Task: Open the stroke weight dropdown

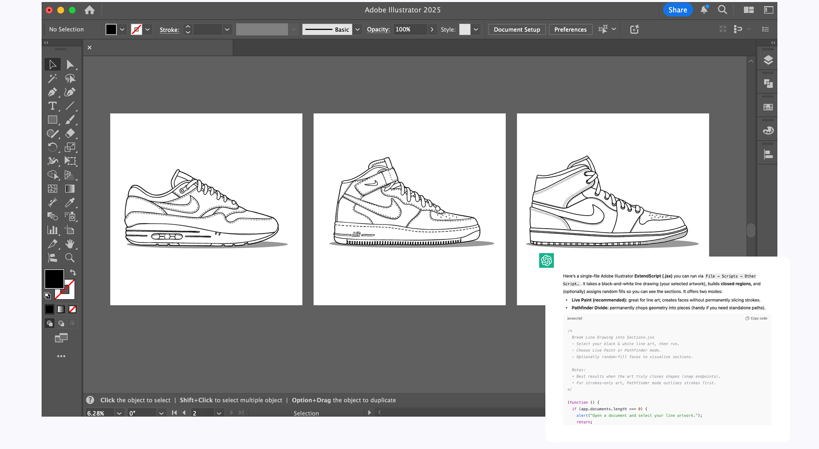Action: 227,29
